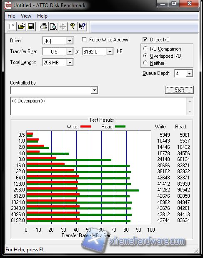Expand the Queue Depth dropdown

point(189,73)
